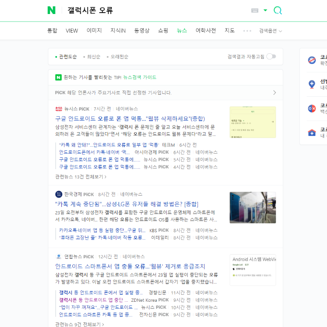
Task: Expand the PiCK info chevron arrow
Action: (x=275, y=92)
